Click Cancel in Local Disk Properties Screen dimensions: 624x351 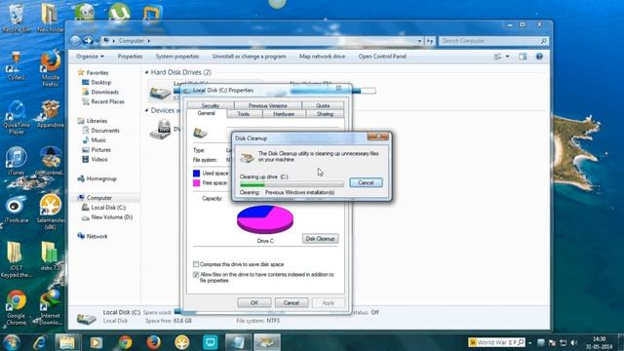292,303
